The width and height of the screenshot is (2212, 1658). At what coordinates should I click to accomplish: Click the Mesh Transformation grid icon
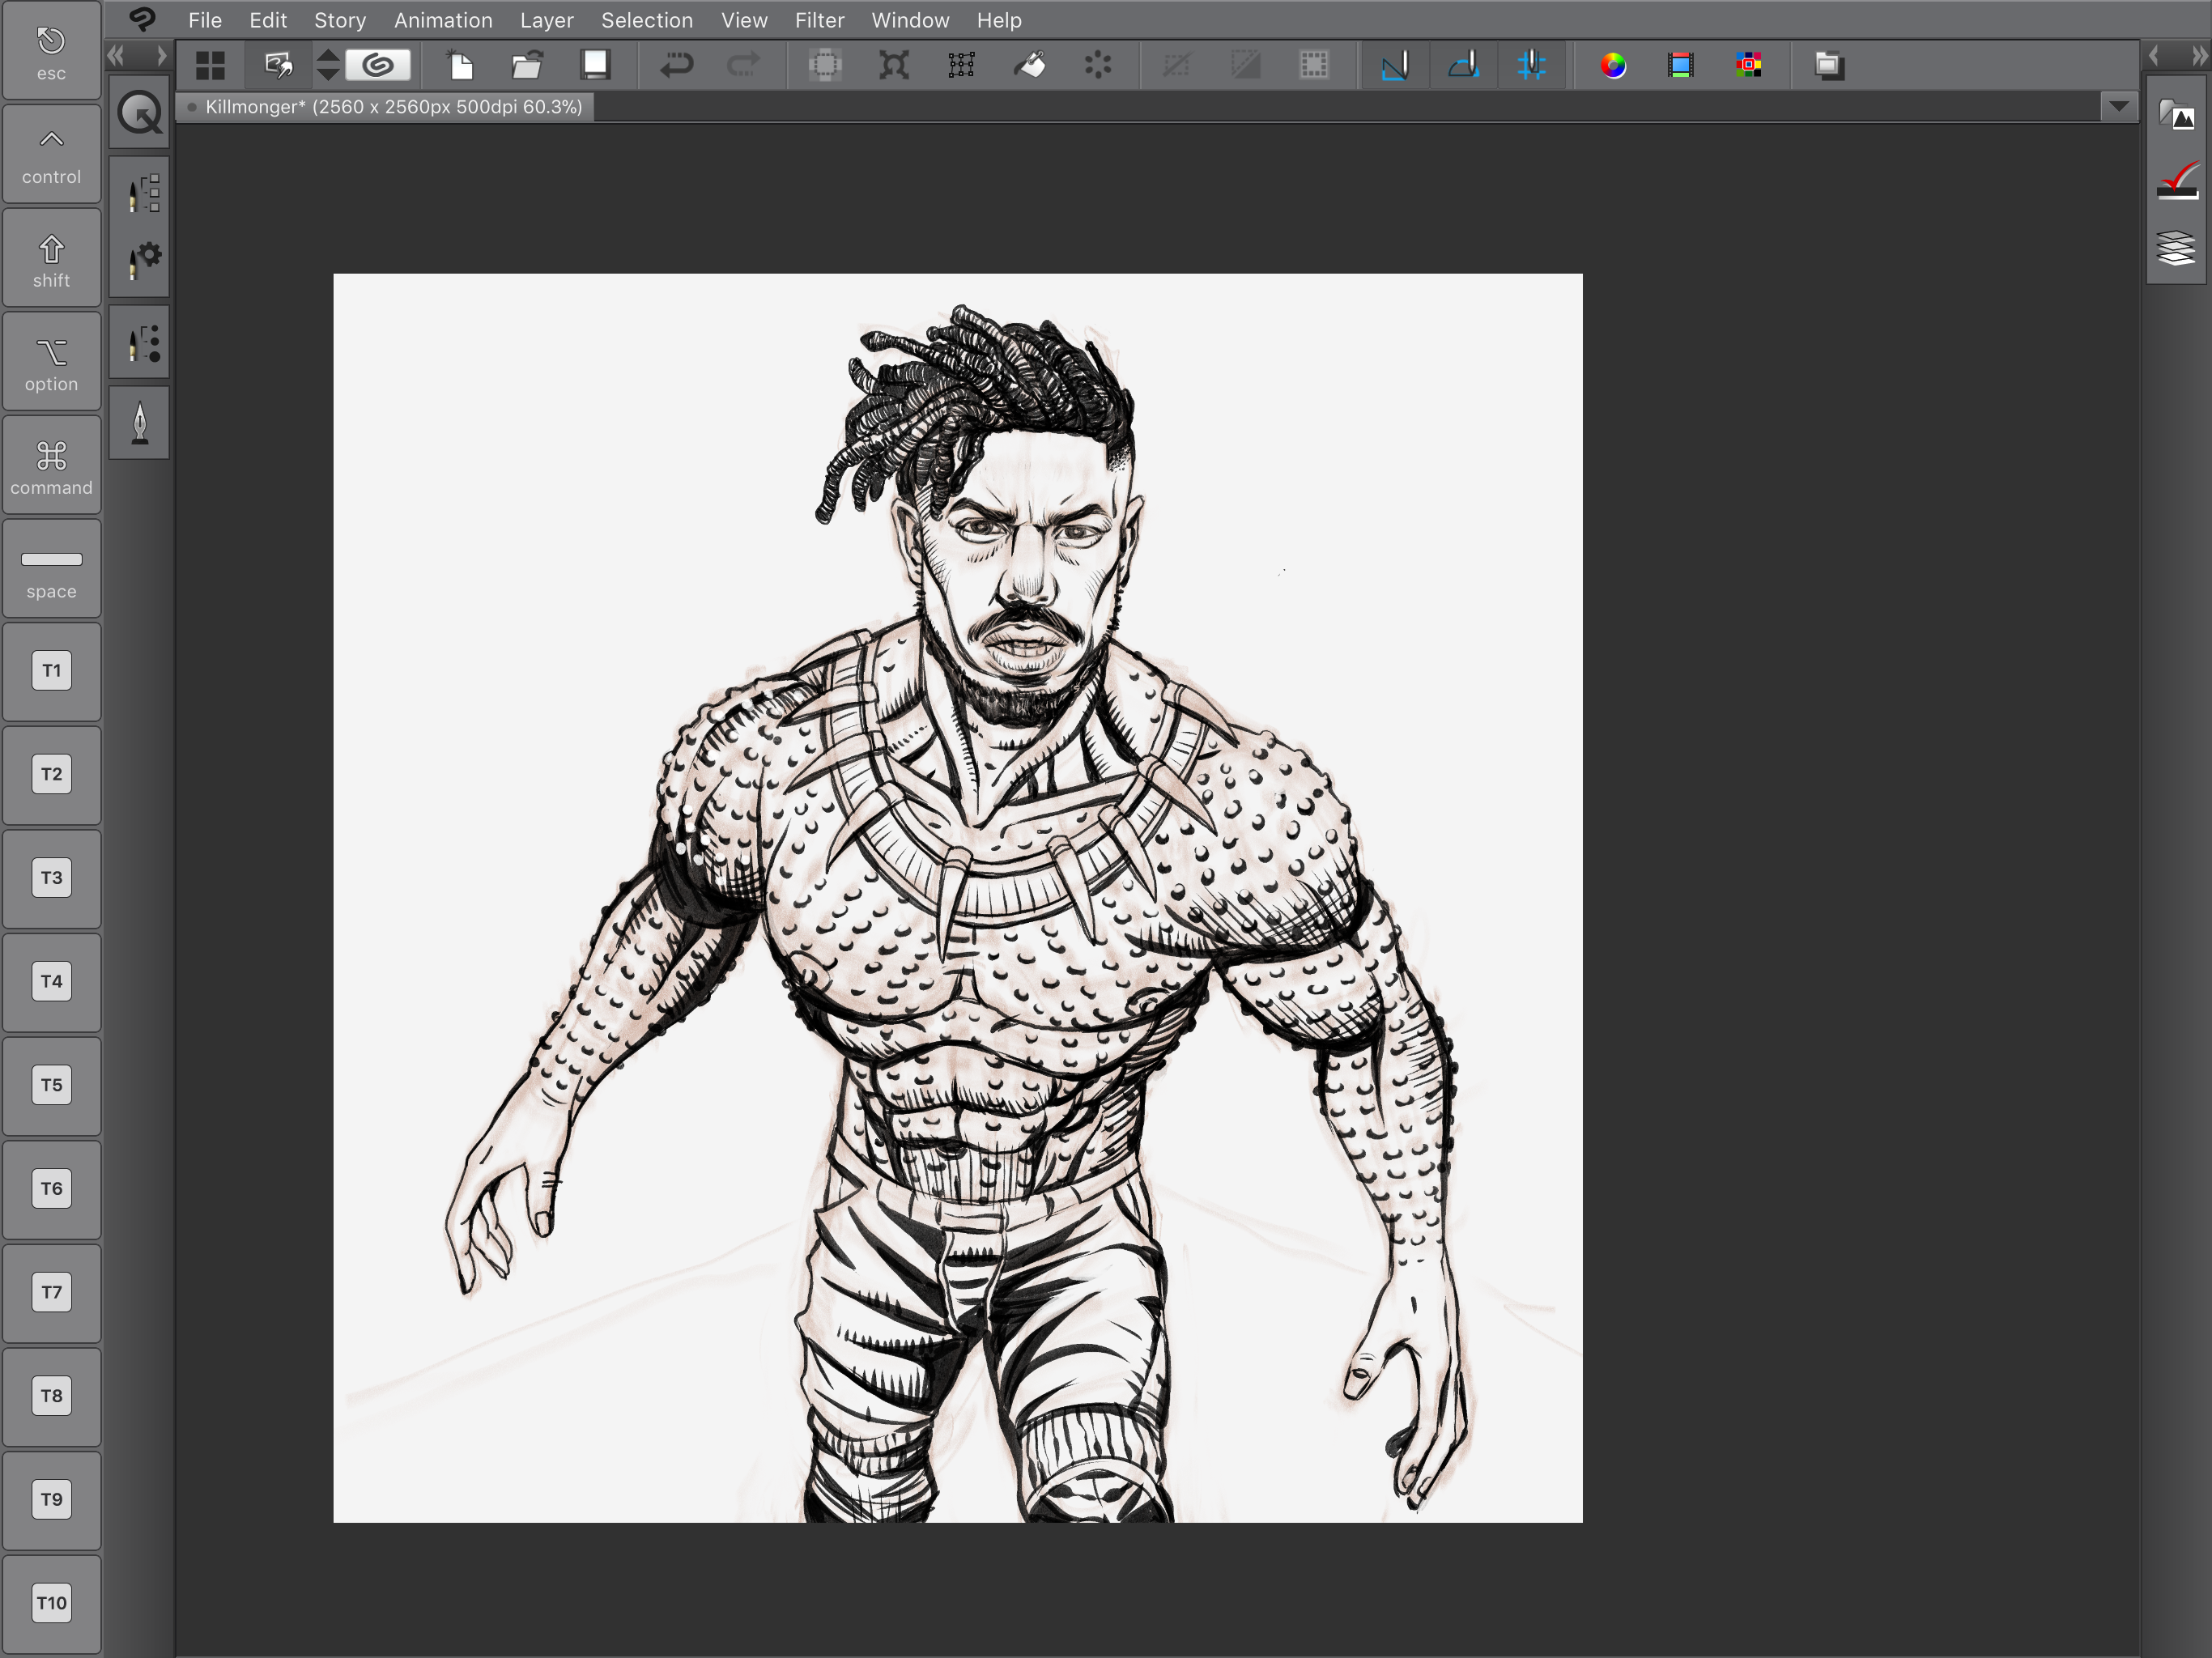point(961,66)
